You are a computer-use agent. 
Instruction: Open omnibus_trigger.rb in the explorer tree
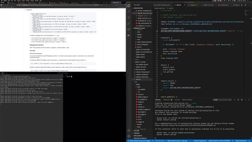[144, 110]
